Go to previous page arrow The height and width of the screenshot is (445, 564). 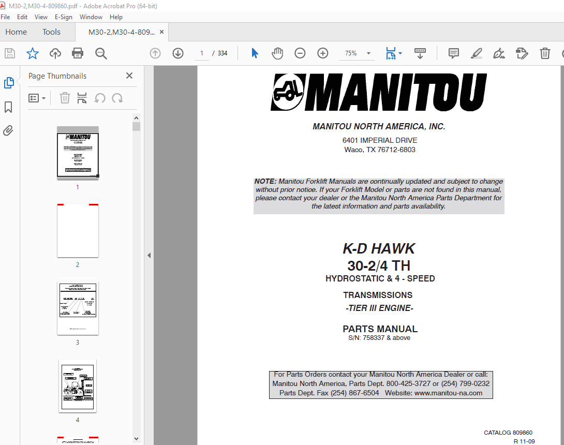155,54
